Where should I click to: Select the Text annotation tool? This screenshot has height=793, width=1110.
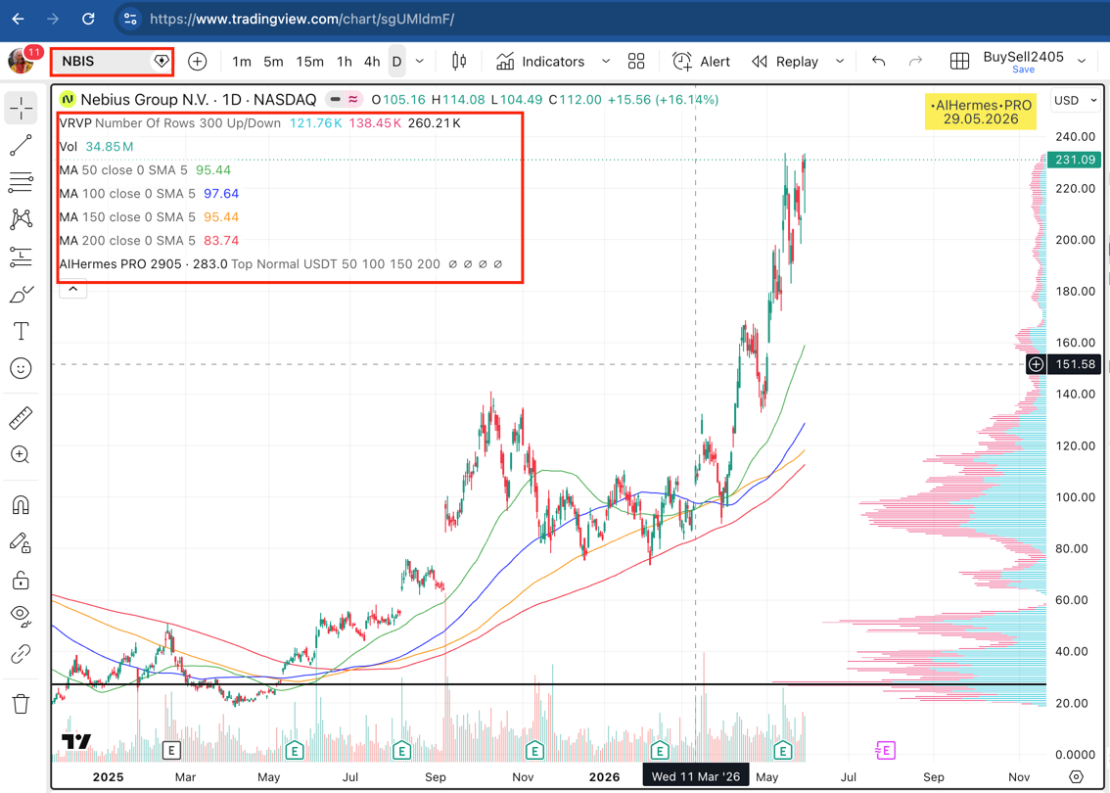click(x=22, y=331)
